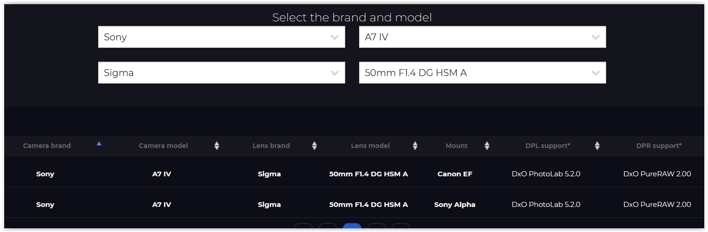Click the highlighted blue pagination button
708x232 pixels.
352,227
